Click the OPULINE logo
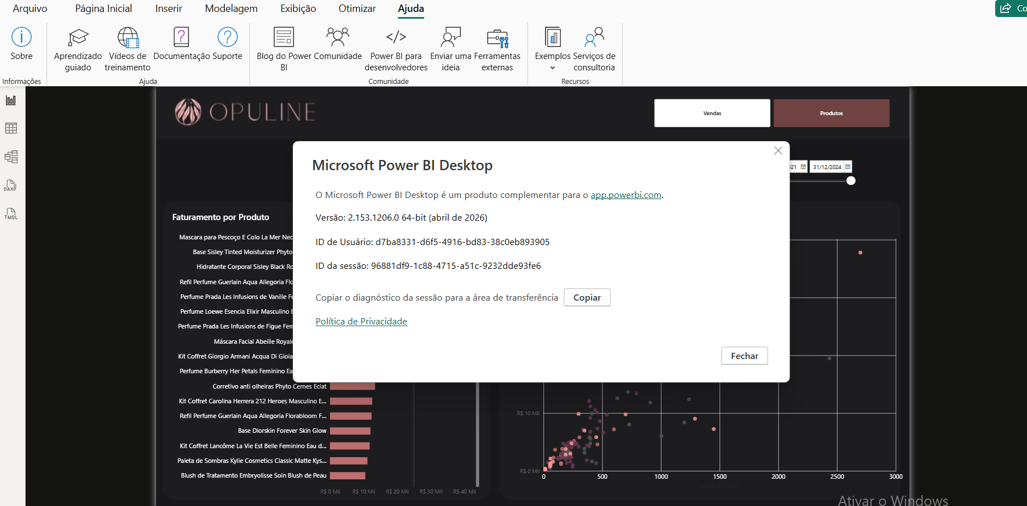Screen dimensions: 1027x506 click(x=245, y=112)
